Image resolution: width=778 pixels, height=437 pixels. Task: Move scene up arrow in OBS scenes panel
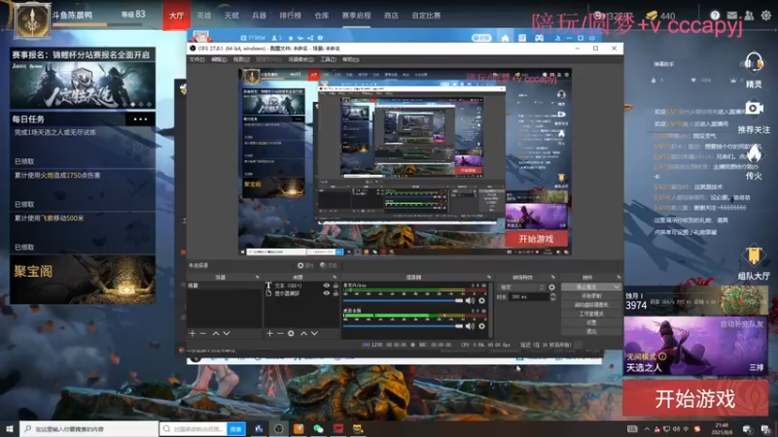tap(216, 333)
